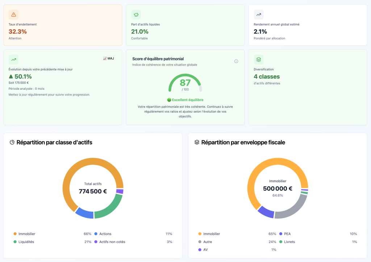Click the layers icon on Diversification card
371x262 pixels.
point(258,59)
